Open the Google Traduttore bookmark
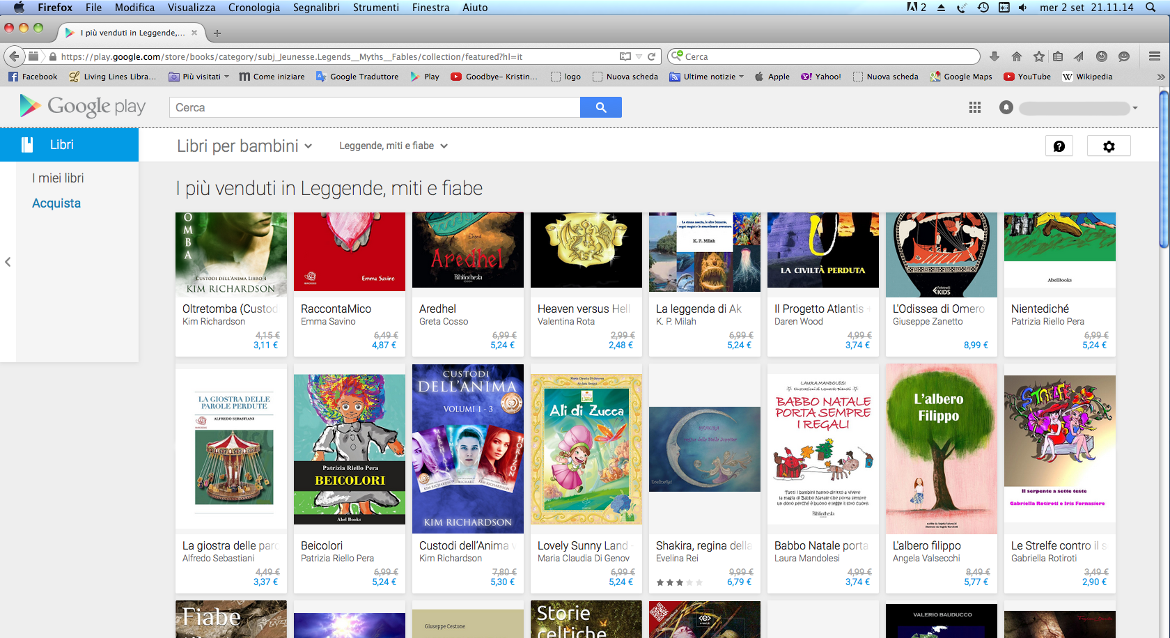The height and width of the screenshot is (638, 1170). click(x=357, y=77)
